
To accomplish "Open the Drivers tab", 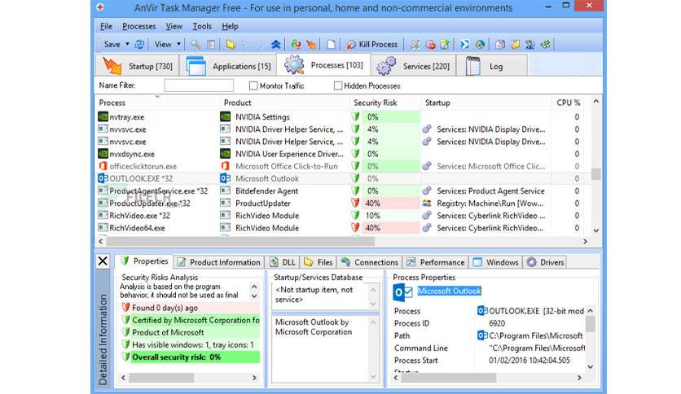I will pyautogui.click(x=545, y=262).
